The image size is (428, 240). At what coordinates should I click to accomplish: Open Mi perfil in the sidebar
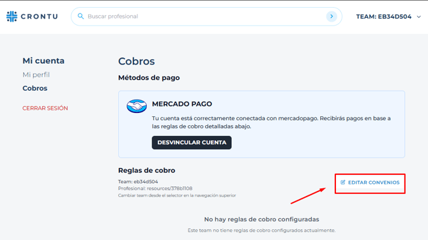[36, 75]
